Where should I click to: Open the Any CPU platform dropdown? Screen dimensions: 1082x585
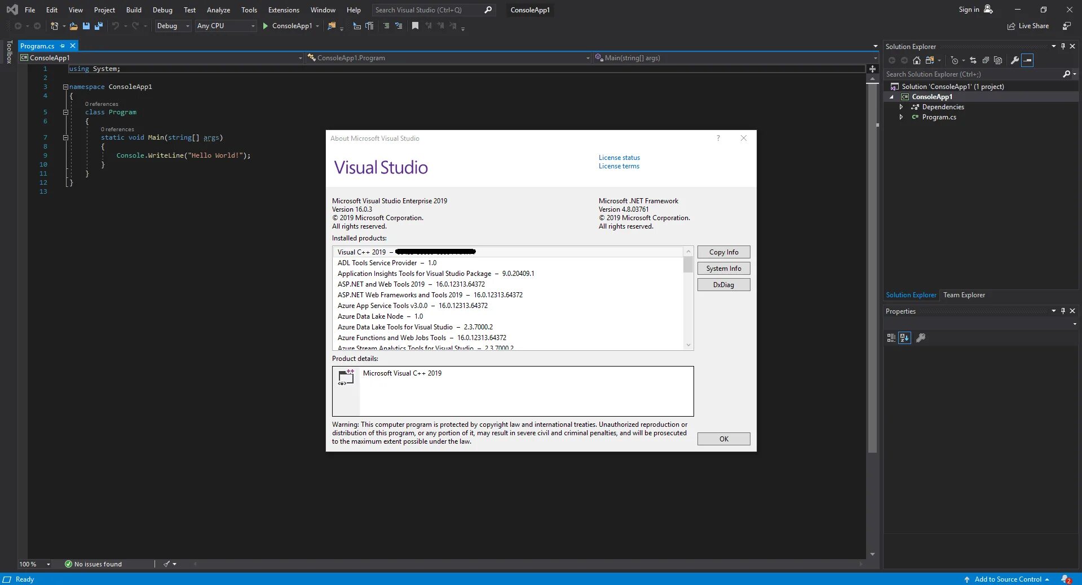click(x=226, y=26)
